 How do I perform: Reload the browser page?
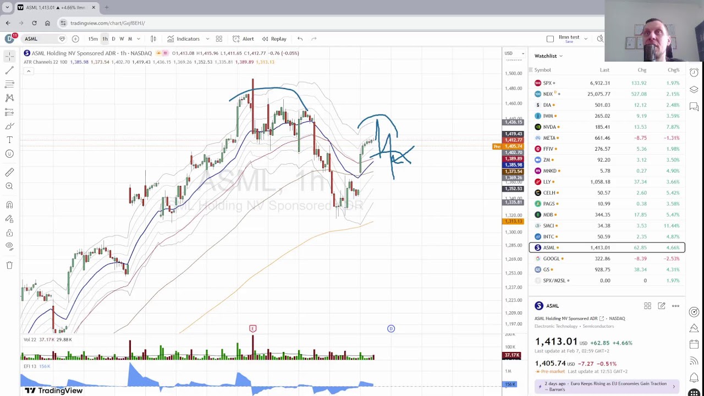point(34,23)
